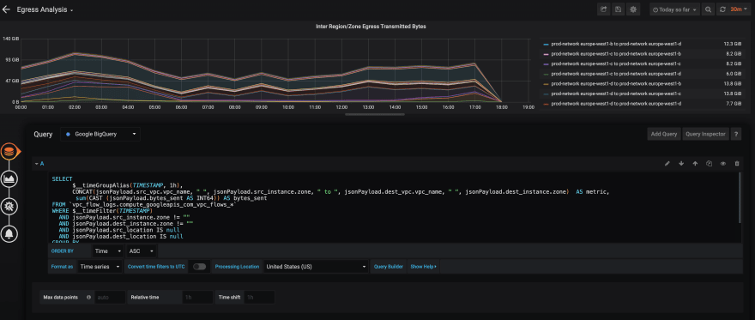Screen dimensions: 755x320
Task: Click color swatch for europe-west1-d to europe-west1-d
Action: pyautogui.click(x=546, y=104)
